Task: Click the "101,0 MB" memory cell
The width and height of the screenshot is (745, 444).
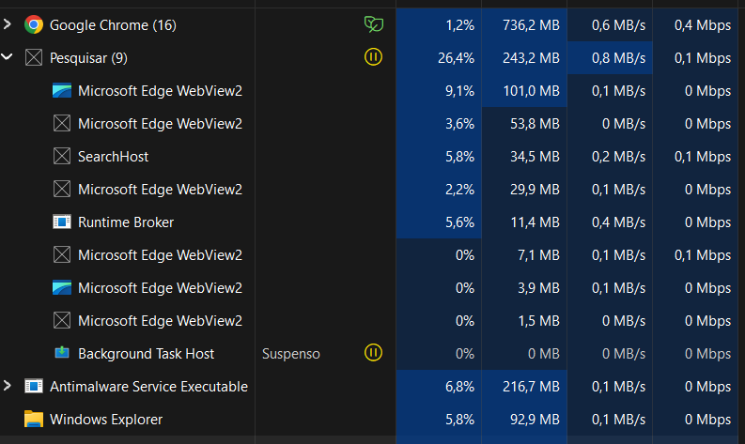Action: coord(524,90)
